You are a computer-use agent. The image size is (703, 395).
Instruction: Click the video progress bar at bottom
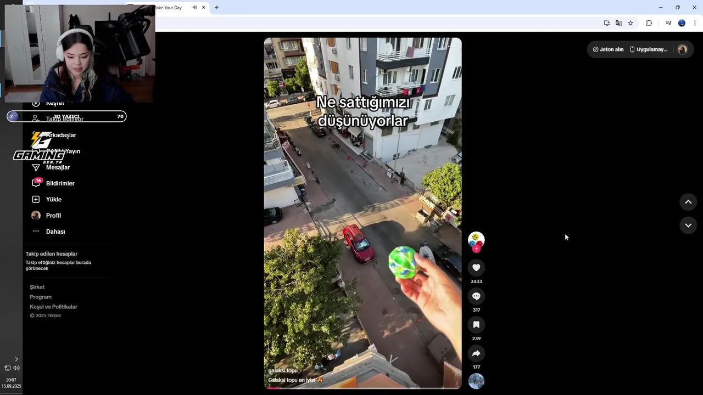pyautogui.click(x=362, y=388)
